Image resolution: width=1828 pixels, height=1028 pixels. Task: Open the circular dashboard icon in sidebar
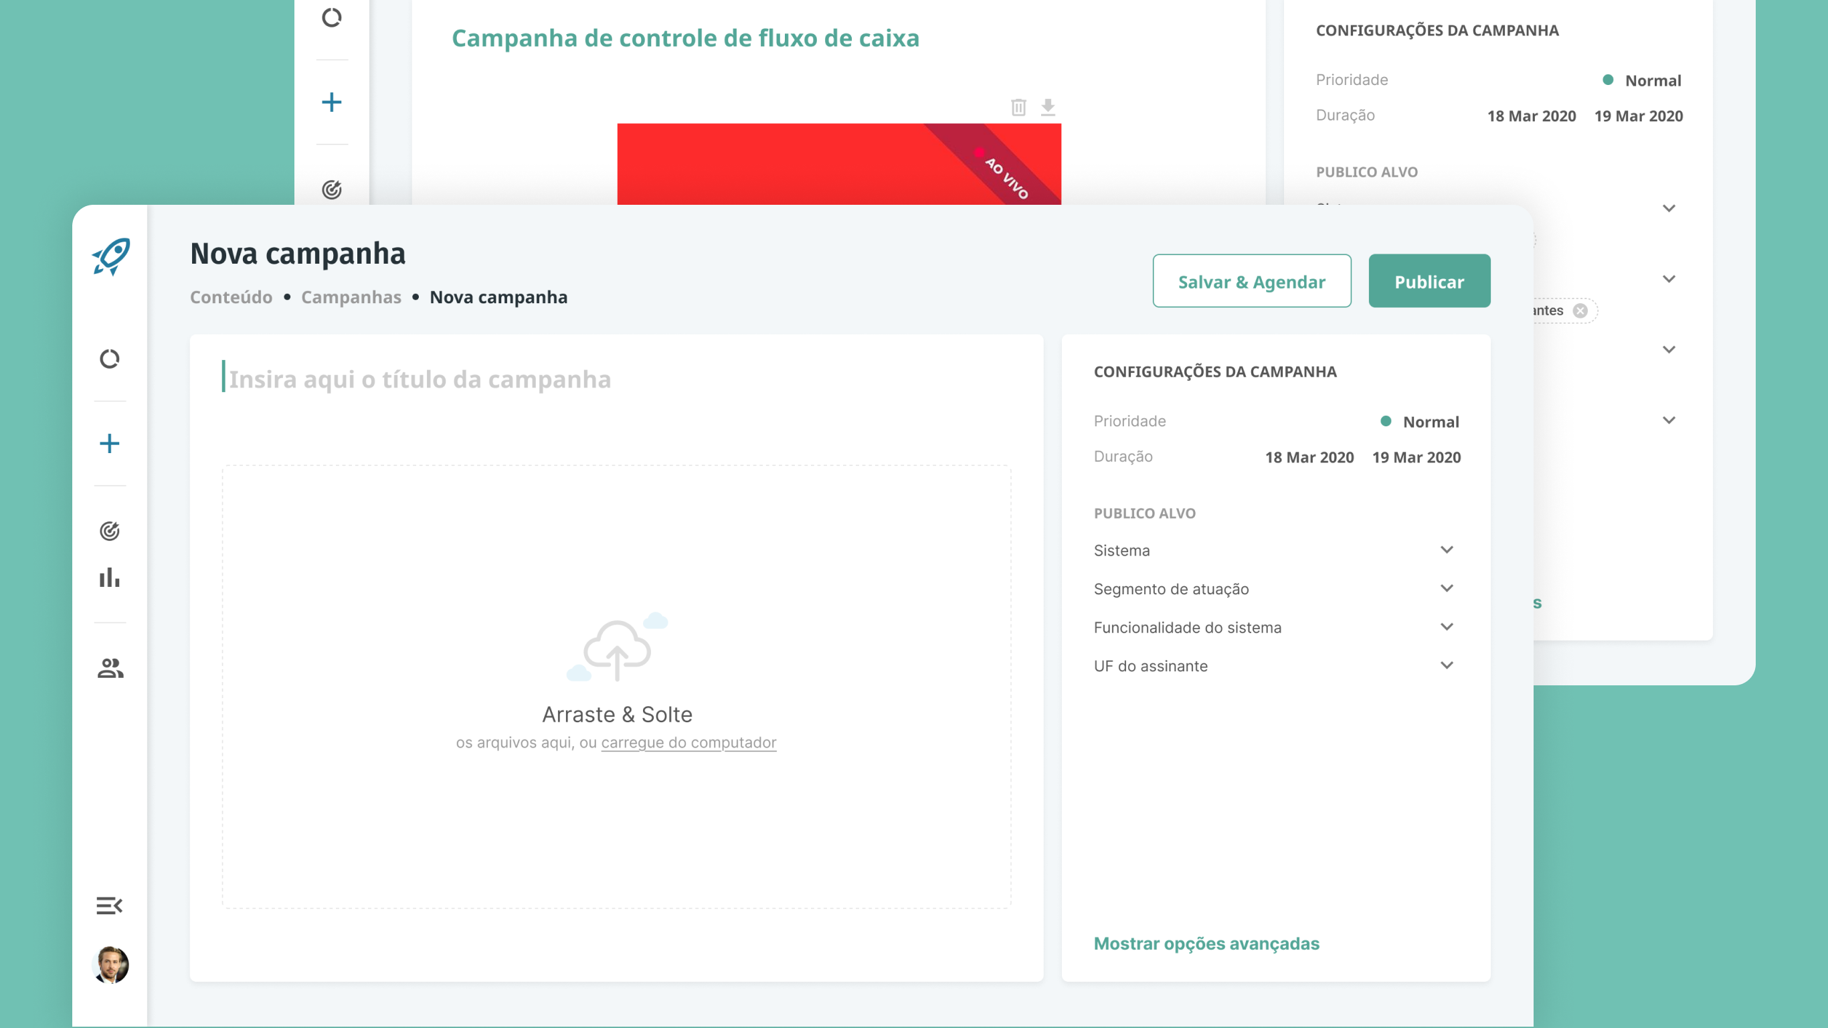pos(109,359)
